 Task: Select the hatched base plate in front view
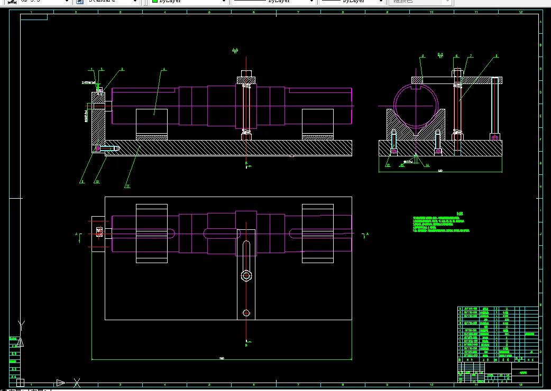pos(228,148)
